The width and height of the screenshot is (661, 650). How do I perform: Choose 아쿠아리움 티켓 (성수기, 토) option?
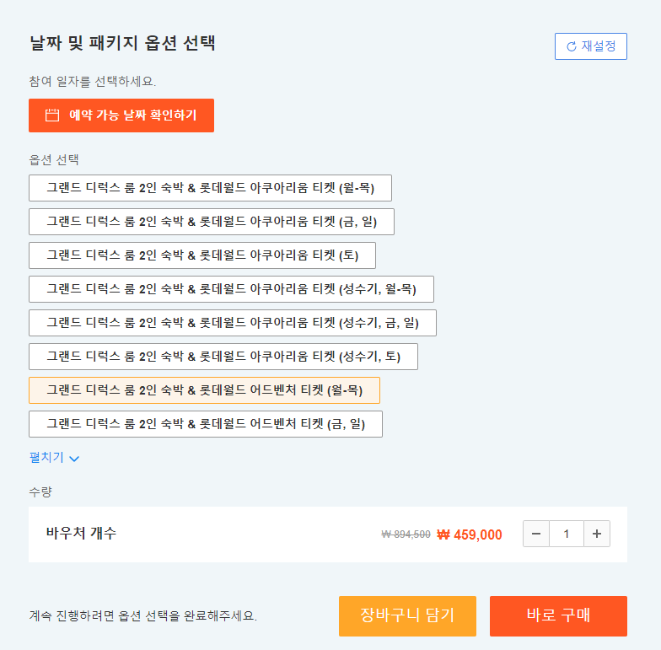coord(223,357)
